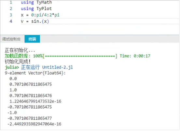Click line number 4 in gutter
This screenshot has width=180, height=131.
tap(11, 21)
